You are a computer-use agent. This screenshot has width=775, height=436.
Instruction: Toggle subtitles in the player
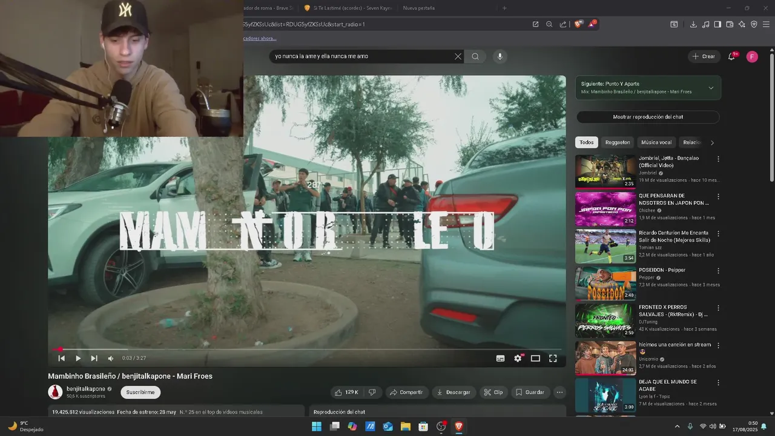501,358
